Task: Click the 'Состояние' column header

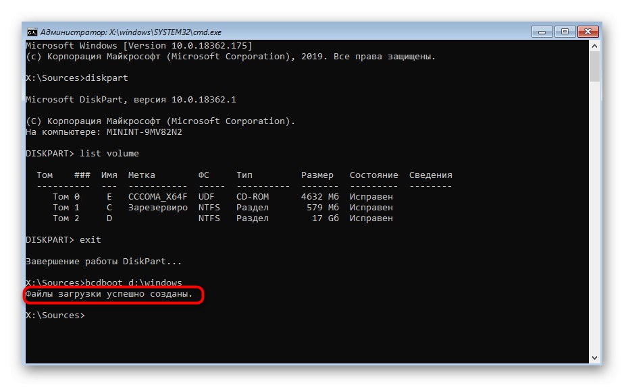Action: [373, 175]
